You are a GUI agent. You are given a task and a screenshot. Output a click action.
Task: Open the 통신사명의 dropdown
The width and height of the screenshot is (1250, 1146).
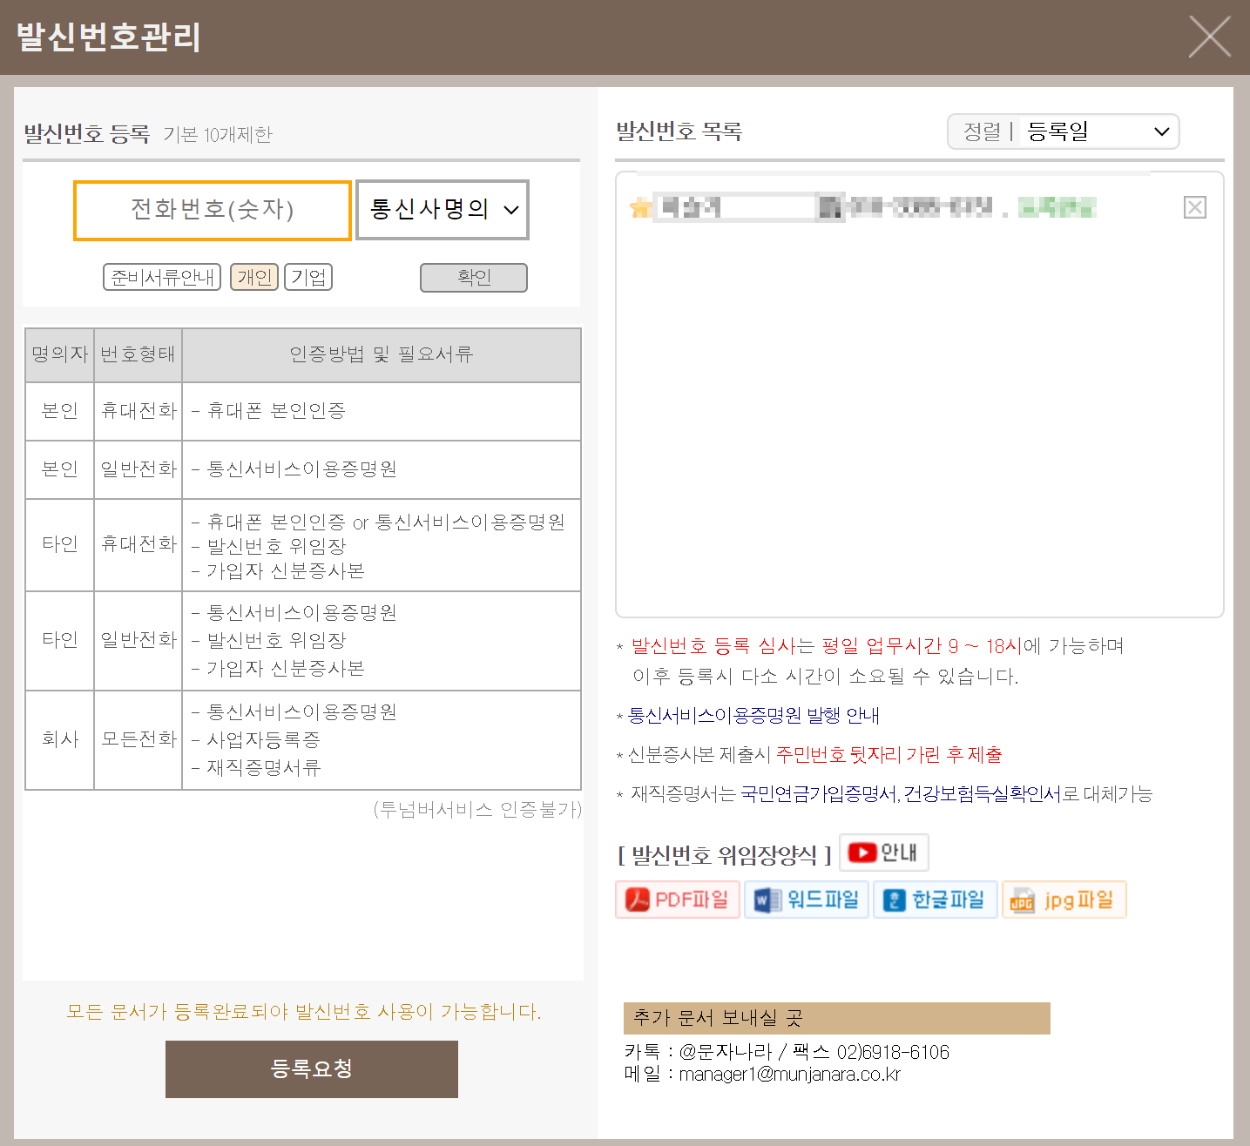[x=443, y=210]
